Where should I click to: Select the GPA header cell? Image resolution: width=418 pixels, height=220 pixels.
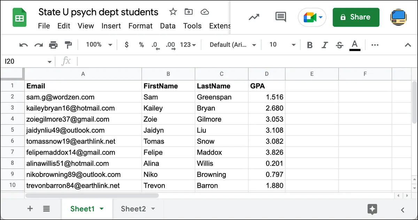pyautogui.click(x=266, y=86)
